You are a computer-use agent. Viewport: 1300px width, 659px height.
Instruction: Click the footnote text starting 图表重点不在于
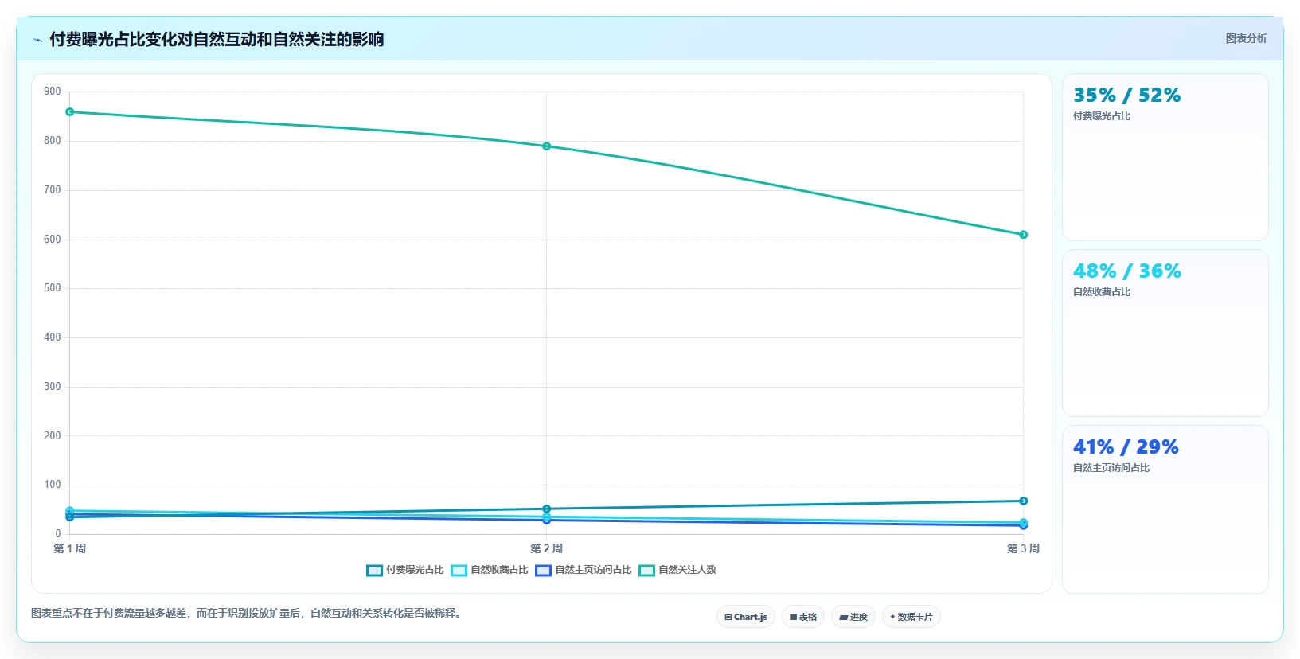pos(248,613)
